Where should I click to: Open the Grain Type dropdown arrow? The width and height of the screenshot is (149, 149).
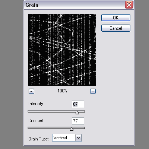[x=79, y=137]
